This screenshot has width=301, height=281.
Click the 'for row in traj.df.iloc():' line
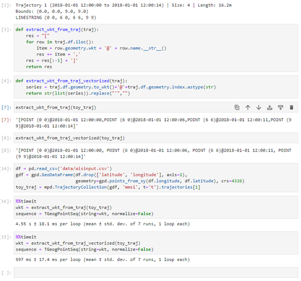tap(60, 42)
